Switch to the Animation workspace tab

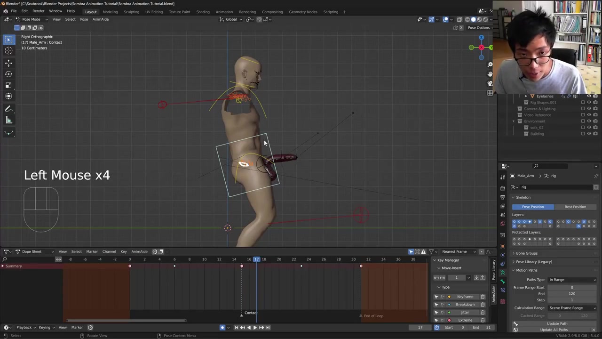point(224,12)
